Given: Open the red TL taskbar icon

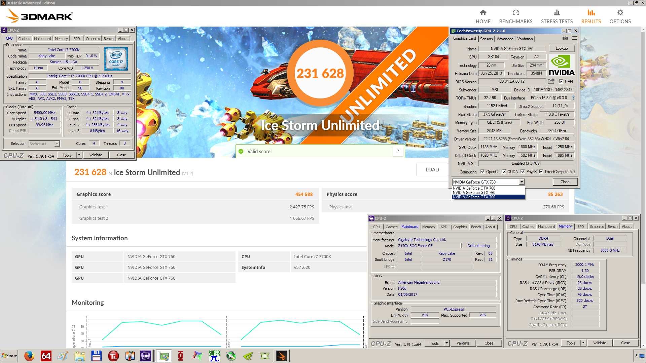Looking at the screenshot, I should click(x=113, y=356).
